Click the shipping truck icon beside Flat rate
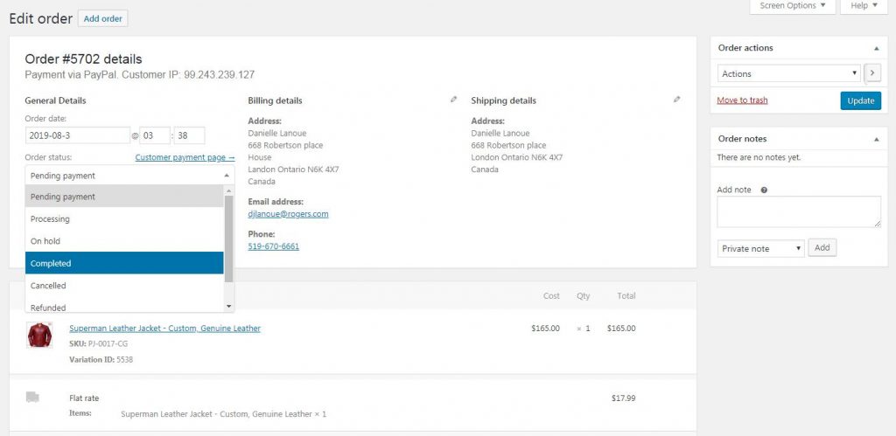 coord(32,398)
